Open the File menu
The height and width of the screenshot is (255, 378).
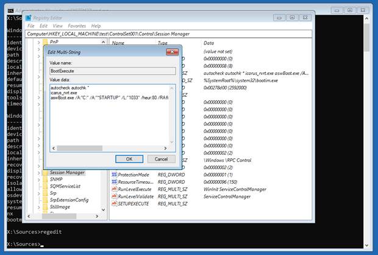[31, 26]
